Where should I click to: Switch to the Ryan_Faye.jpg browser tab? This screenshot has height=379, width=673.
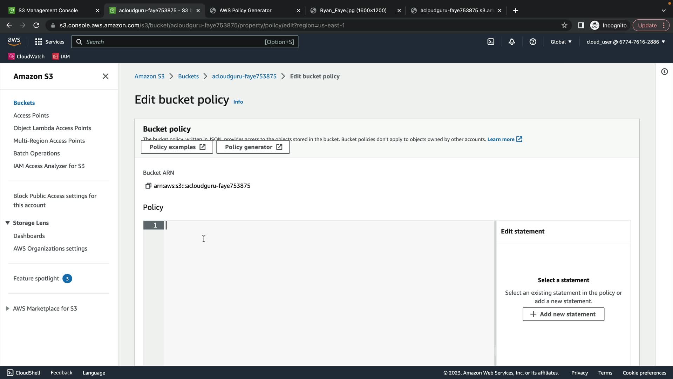pyautogui.click(x=353, y=11)
